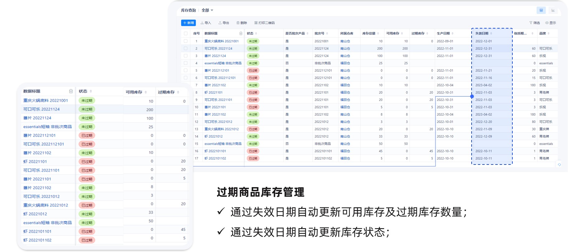Open 薯片 20221101 link in enlarged card
578x252 pixels.
pos(37,179)
